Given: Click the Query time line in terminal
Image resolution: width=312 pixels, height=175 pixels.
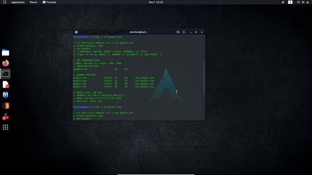Looking at the screenshot, I should [x=88, y=92].
